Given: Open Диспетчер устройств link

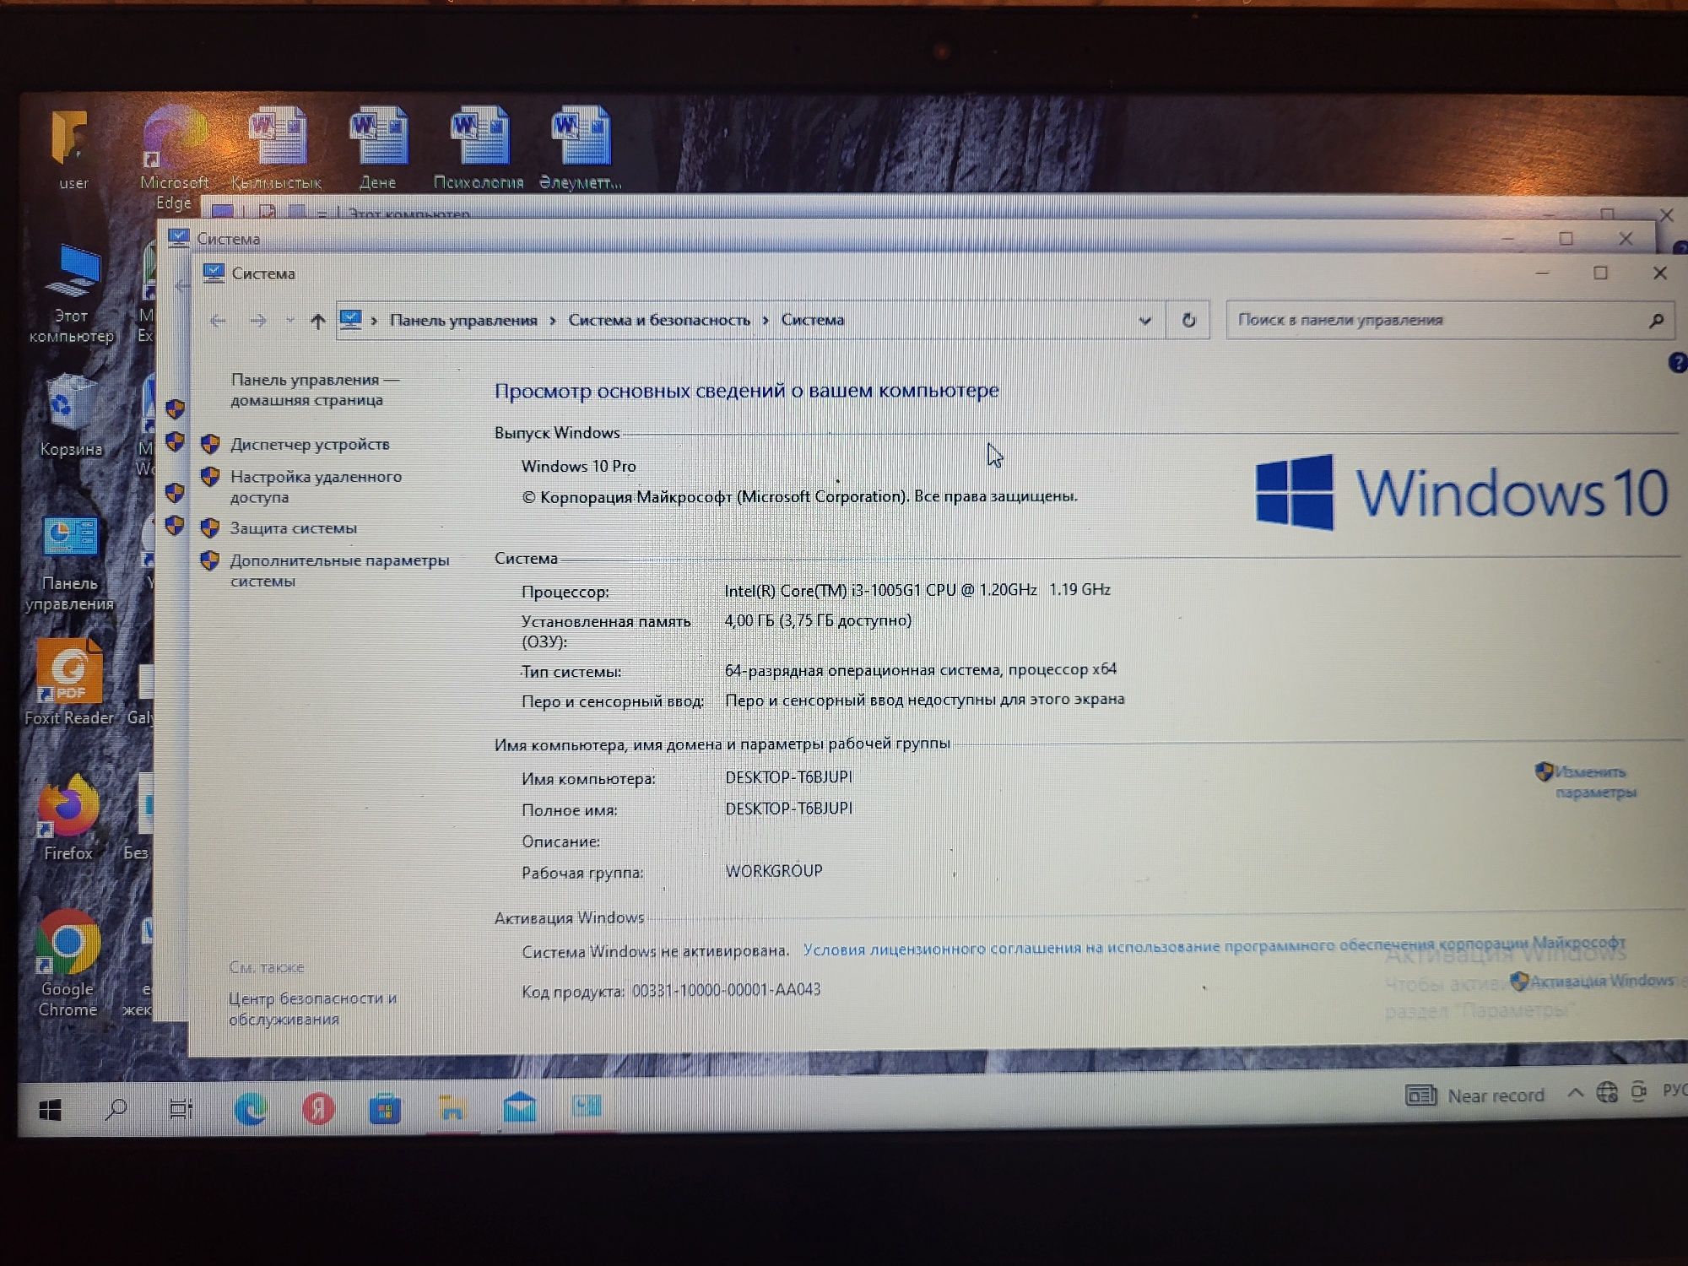Looking at the screenshot, I should (x=310, y=444).
